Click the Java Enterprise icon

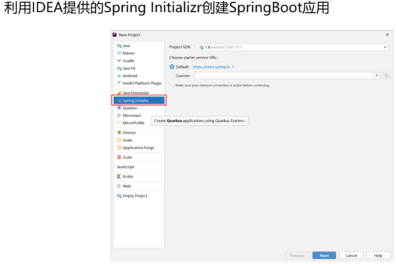click(119, 93)
